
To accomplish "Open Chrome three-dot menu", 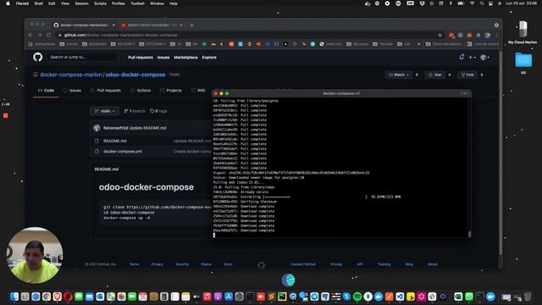I will click(496, 35).
